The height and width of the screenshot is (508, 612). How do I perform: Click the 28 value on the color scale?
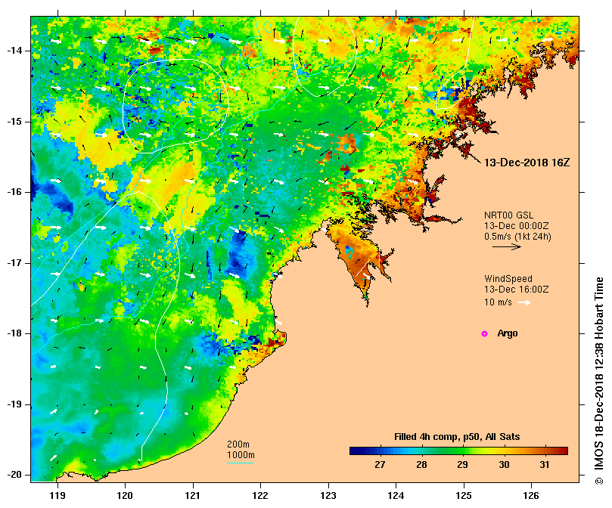421,465
